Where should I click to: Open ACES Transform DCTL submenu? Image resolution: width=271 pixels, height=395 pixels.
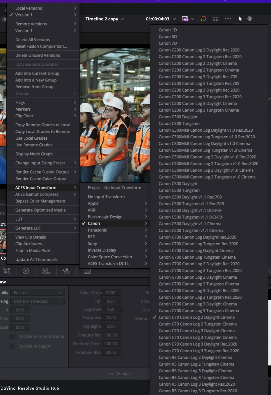pyautogui.click(x=115, y=264)
